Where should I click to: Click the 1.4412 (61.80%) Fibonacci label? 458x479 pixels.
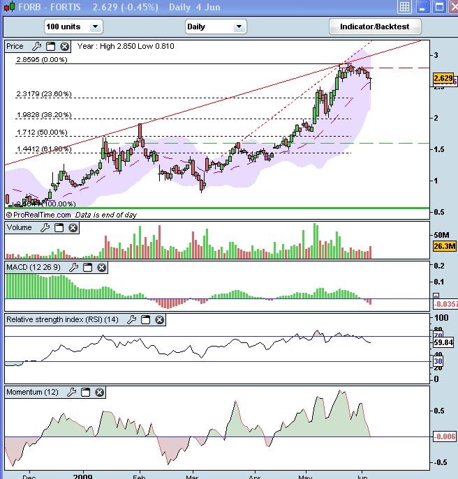[44, 149]
